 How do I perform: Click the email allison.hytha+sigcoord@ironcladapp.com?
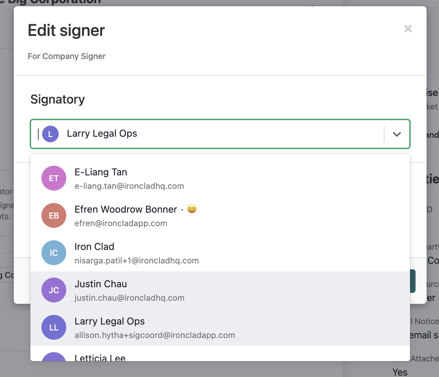[155, 335]
